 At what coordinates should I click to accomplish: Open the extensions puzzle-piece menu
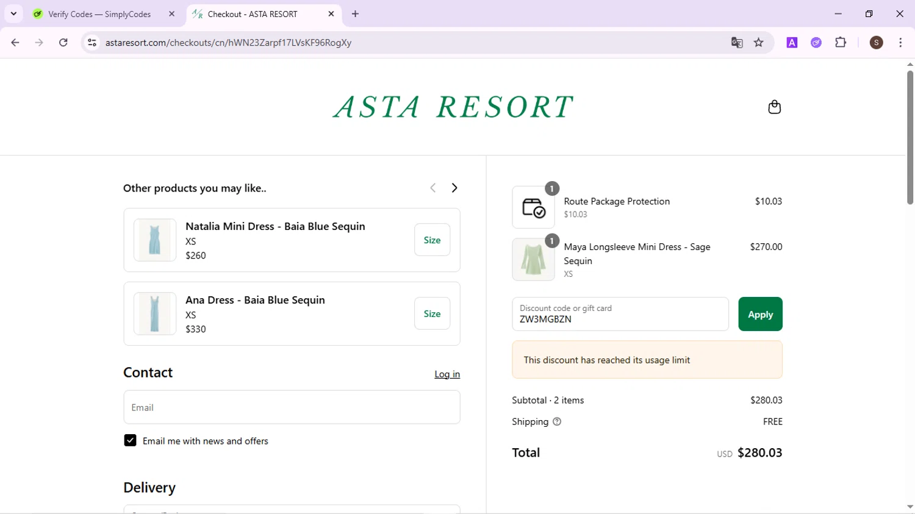click(x=841, y=43)
